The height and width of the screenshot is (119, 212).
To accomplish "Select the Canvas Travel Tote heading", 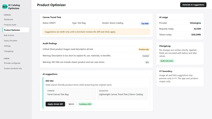I will pos(52,17).
